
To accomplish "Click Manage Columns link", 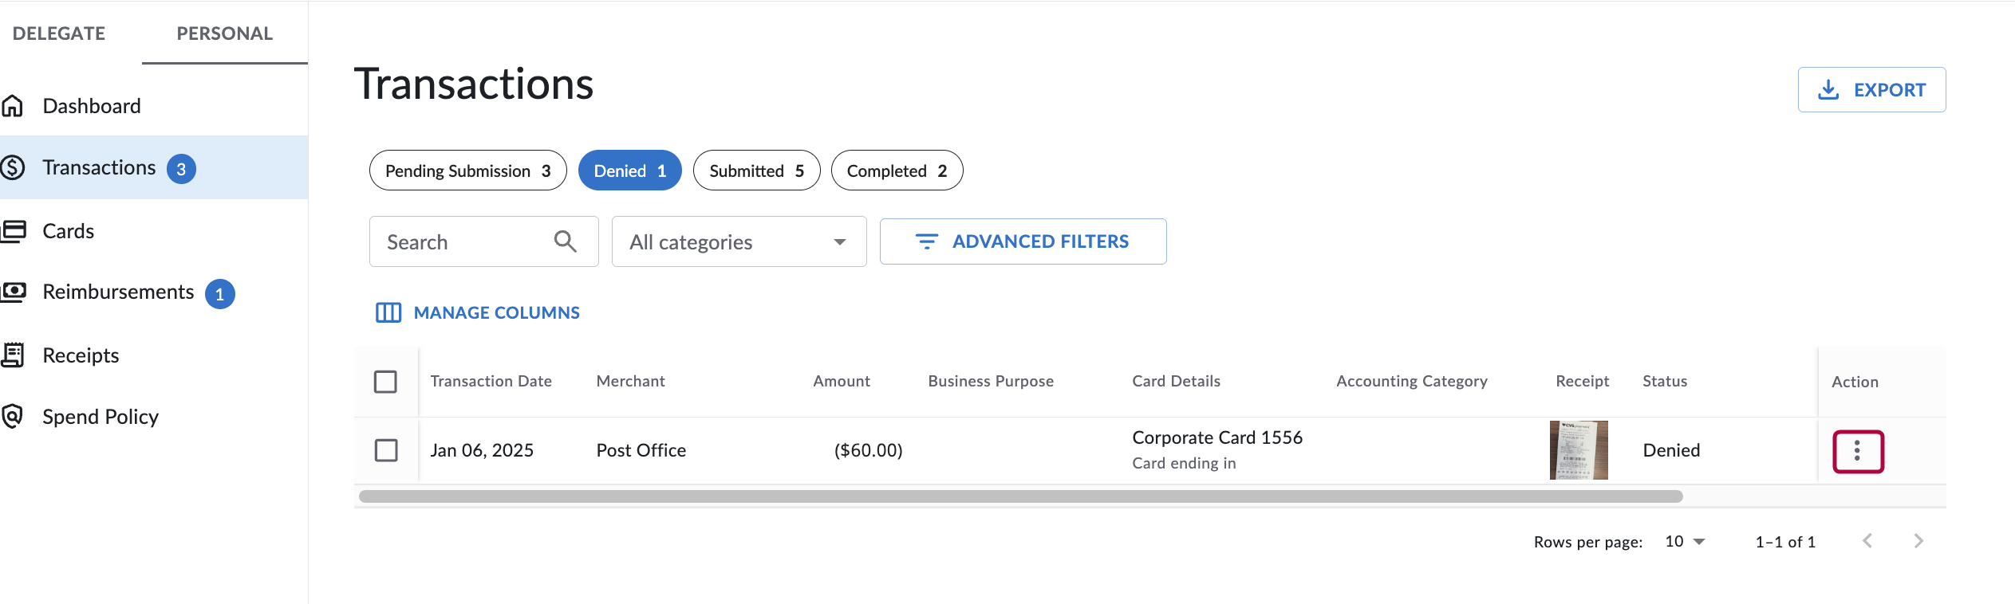I will (478, 312).
